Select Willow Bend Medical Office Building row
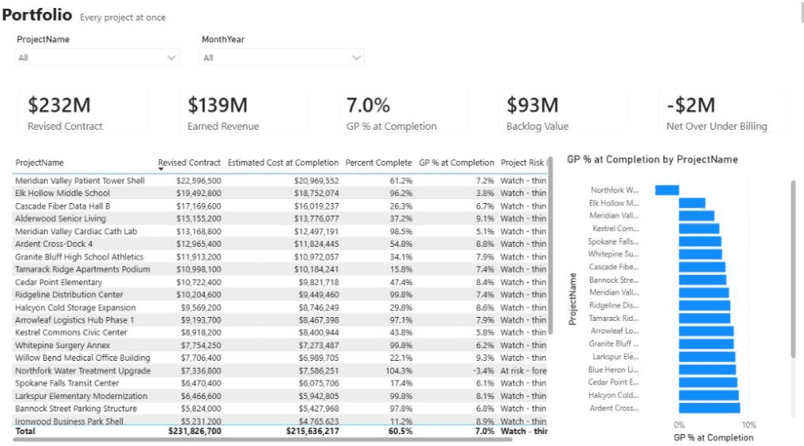Viewport: 804px width, 446px height. (280, 358)
